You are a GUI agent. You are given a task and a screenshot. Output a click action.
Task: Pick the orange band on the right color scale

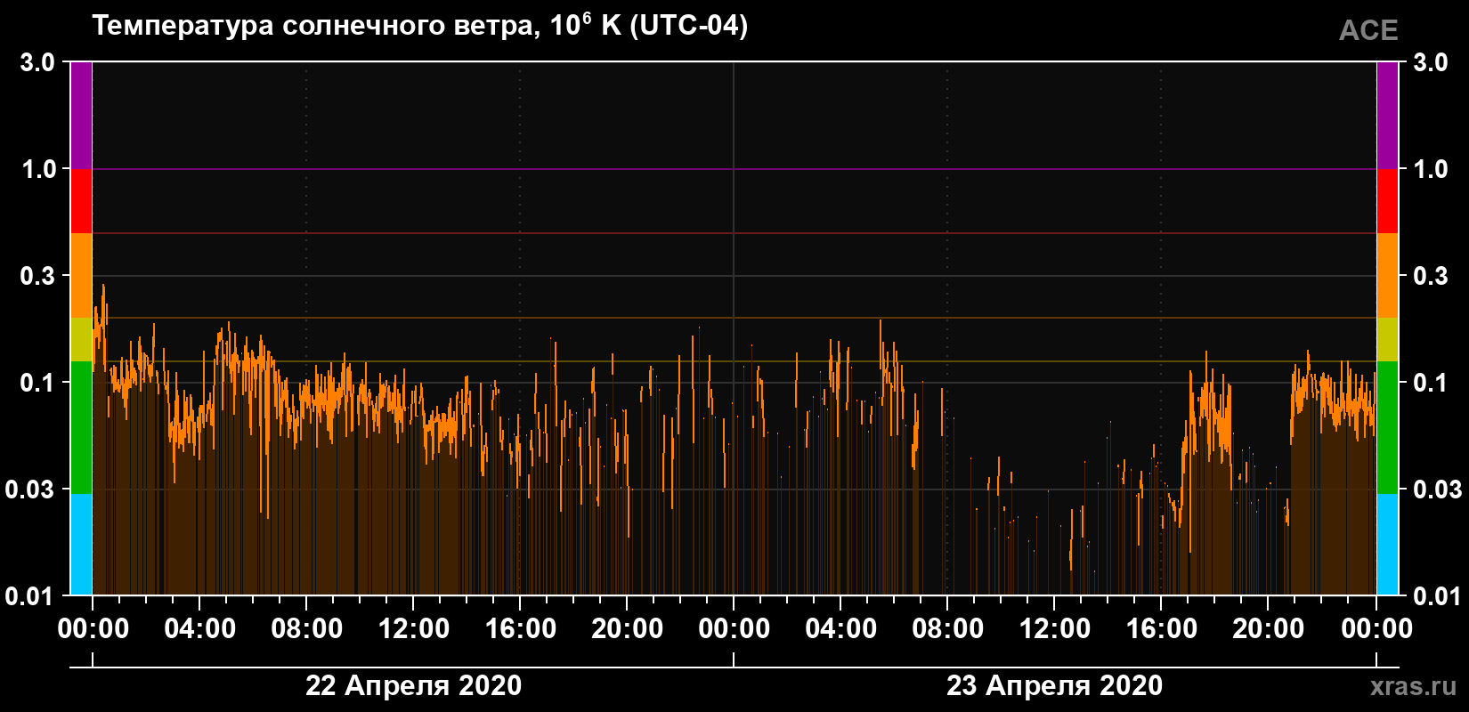pos(1387,276)
